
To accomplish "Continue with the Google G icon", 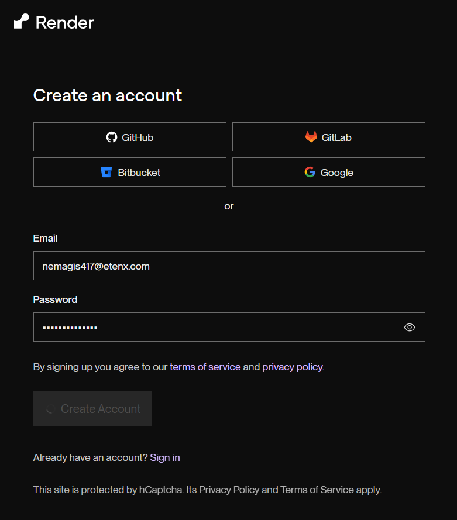I will (x=310, y=173).
